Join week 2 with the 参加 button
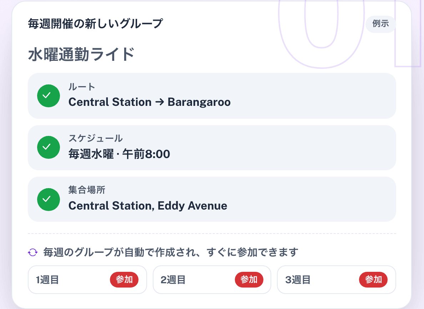The image size is (424, 309). [249, 279]
